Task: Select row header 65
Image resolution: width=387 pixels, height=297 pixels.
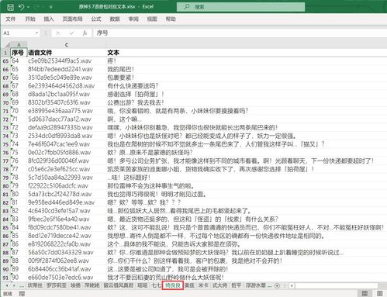Action: 5,61
